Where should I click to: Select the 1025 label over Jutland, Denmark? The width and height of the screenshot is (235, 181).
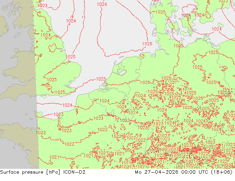(160, 12)
